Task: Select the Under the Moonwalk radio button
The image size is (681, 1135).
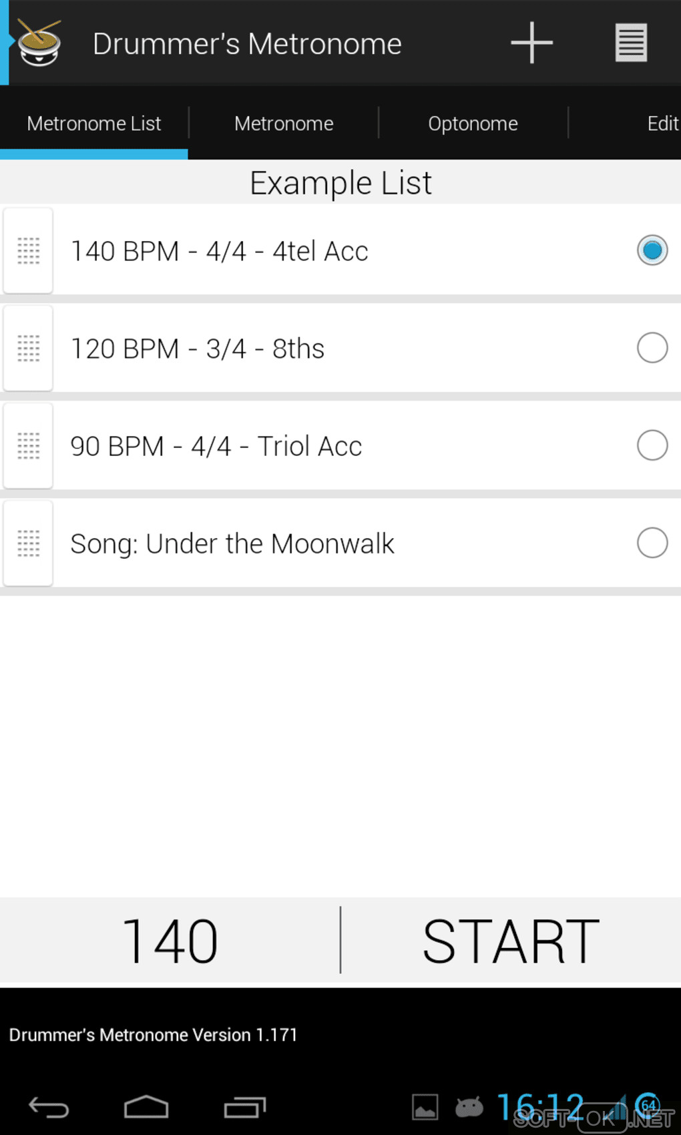Action: pyautogui.click(x=652, y=543)
